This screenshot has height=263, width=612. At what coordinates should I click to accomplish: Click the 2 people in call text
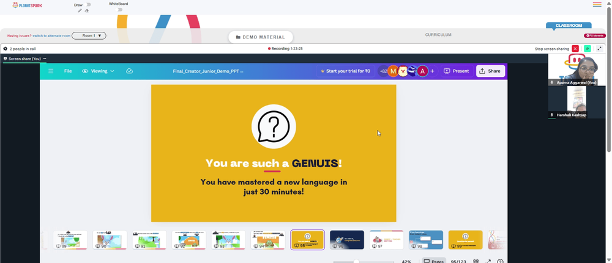pos(23,49)
